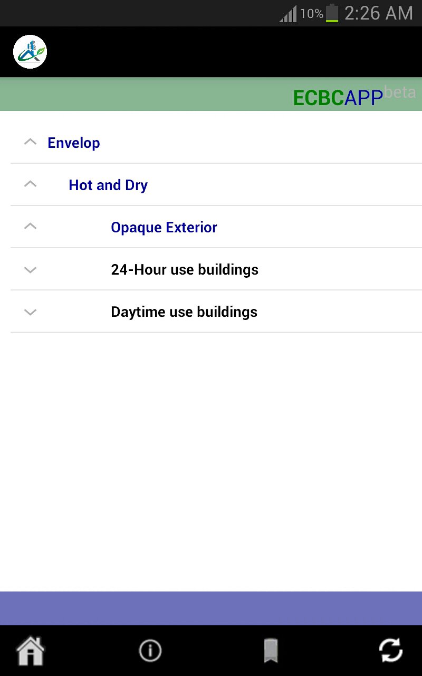This screenshot has height=676, width=422.
Task: Open 24-Hour use buildings item text
Action: (x=185, y=269)
